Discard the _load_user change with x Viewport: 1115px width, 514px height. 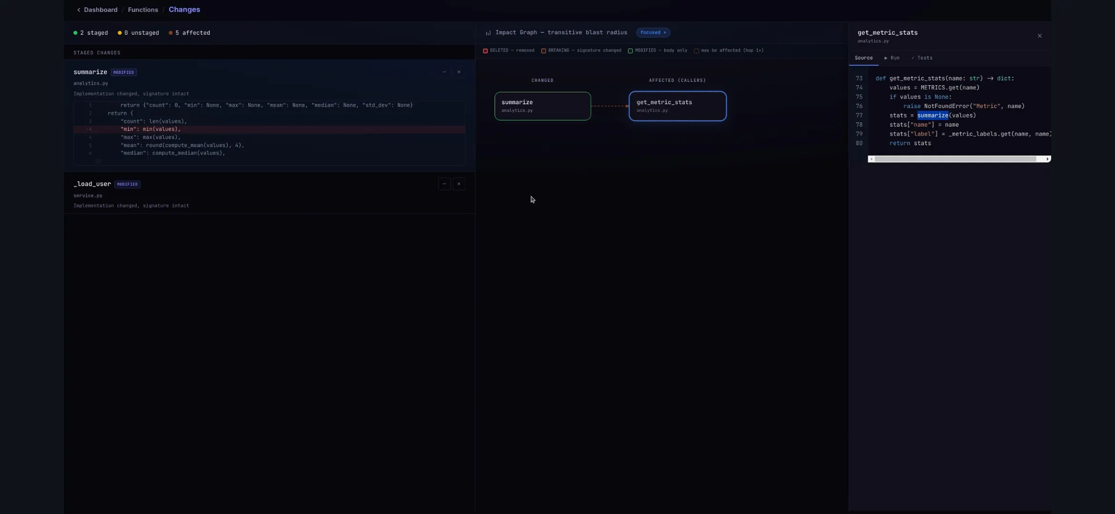tap(459, 184)
